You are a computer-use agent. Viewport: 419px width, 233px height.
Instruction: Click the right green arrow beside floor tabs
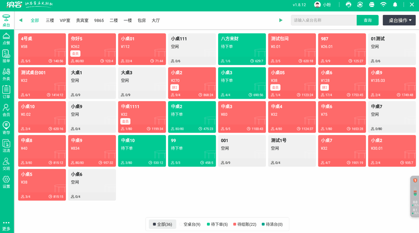[281, 20]
